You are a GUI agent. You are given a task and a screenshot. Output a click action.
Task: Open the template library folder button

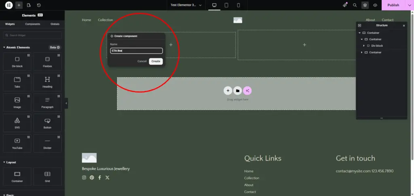click(238, 91)
